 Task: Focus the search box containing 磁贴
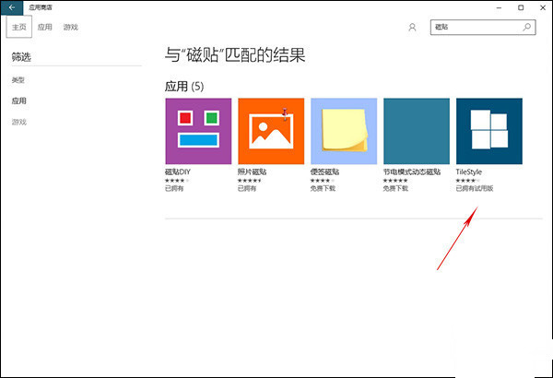[x=483, y=27]
